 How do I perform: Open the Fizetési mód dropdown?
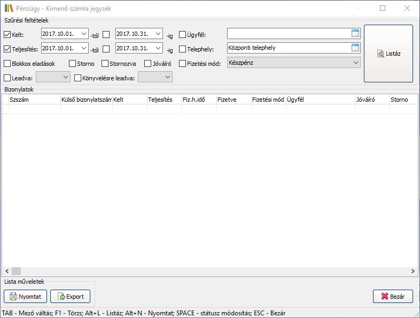click(x=356, y=63)
